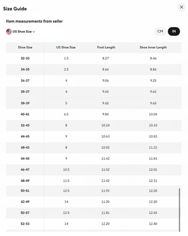
Task: Click the 10.04 shoe inner length cell
Action: (x=153, y=114)
